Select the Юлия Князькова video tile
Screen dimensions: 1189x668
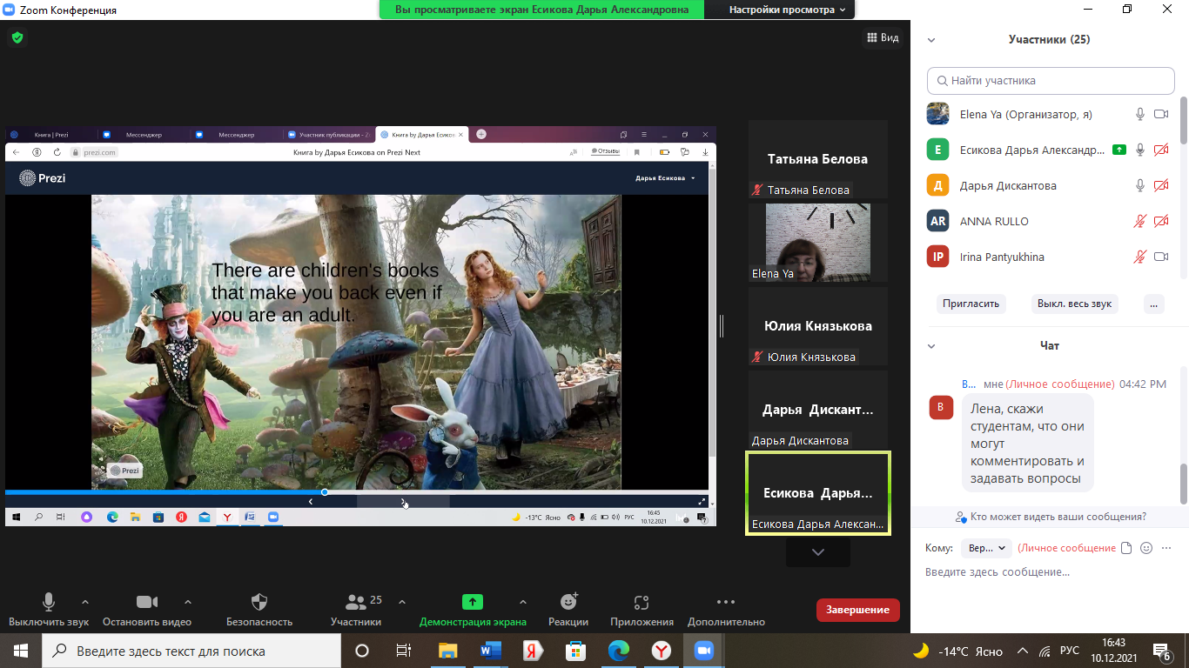[x=817, y=326]
